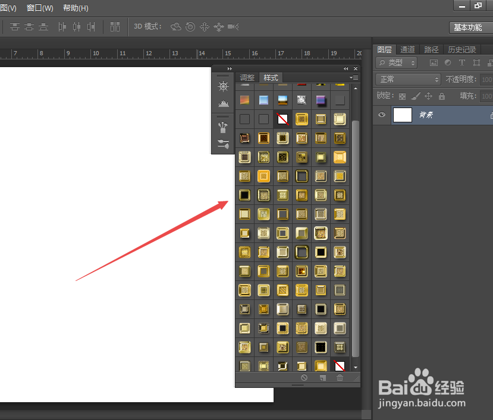Image resolution: width=493 pixels, height=420 pixels.
Task: Switch to the 图层 tab
Action: point(385,50)
